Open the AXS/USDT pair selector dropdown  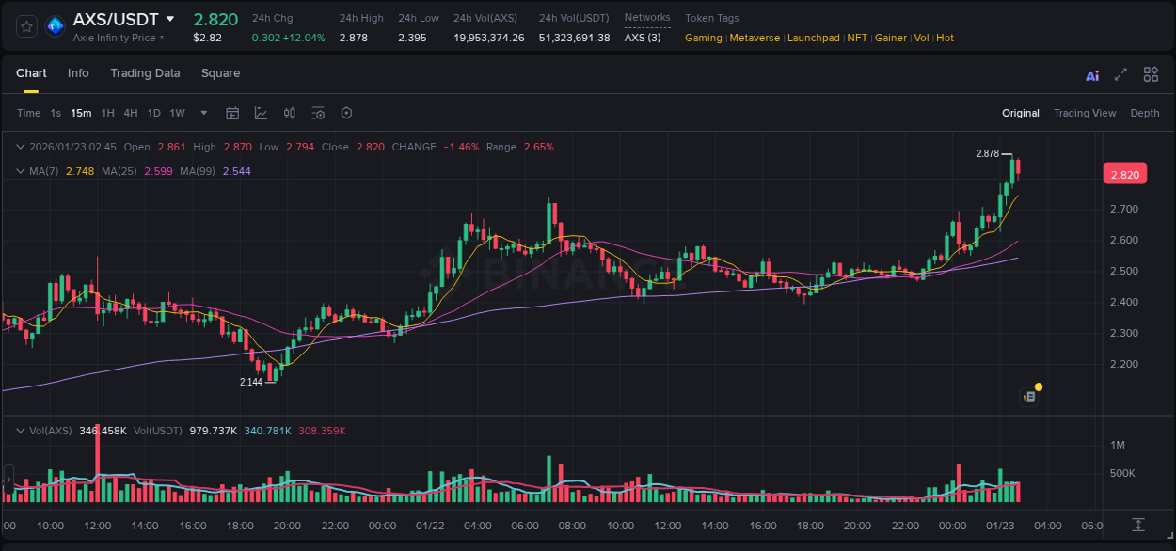(x=170, y=18)
